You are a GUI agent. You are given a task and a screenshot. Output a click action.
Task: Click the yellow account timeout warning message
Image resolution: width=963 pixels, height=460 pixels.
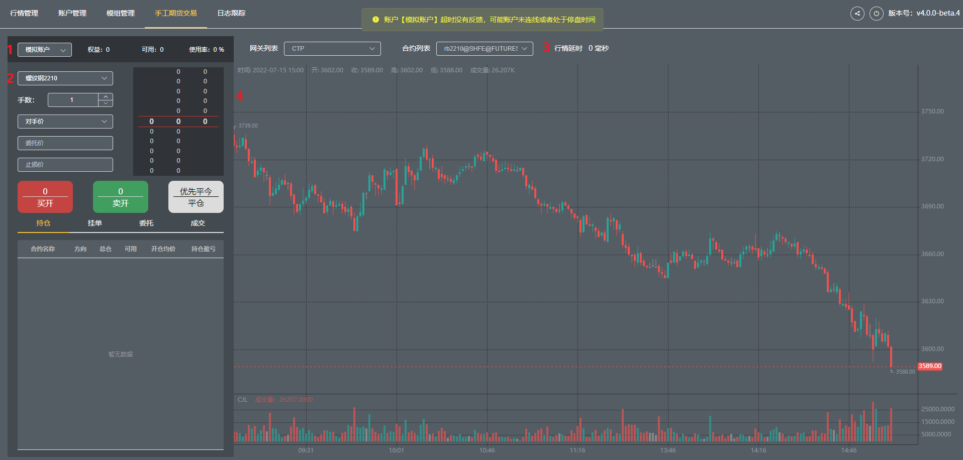pyautogui.click(x=483, y=20)
